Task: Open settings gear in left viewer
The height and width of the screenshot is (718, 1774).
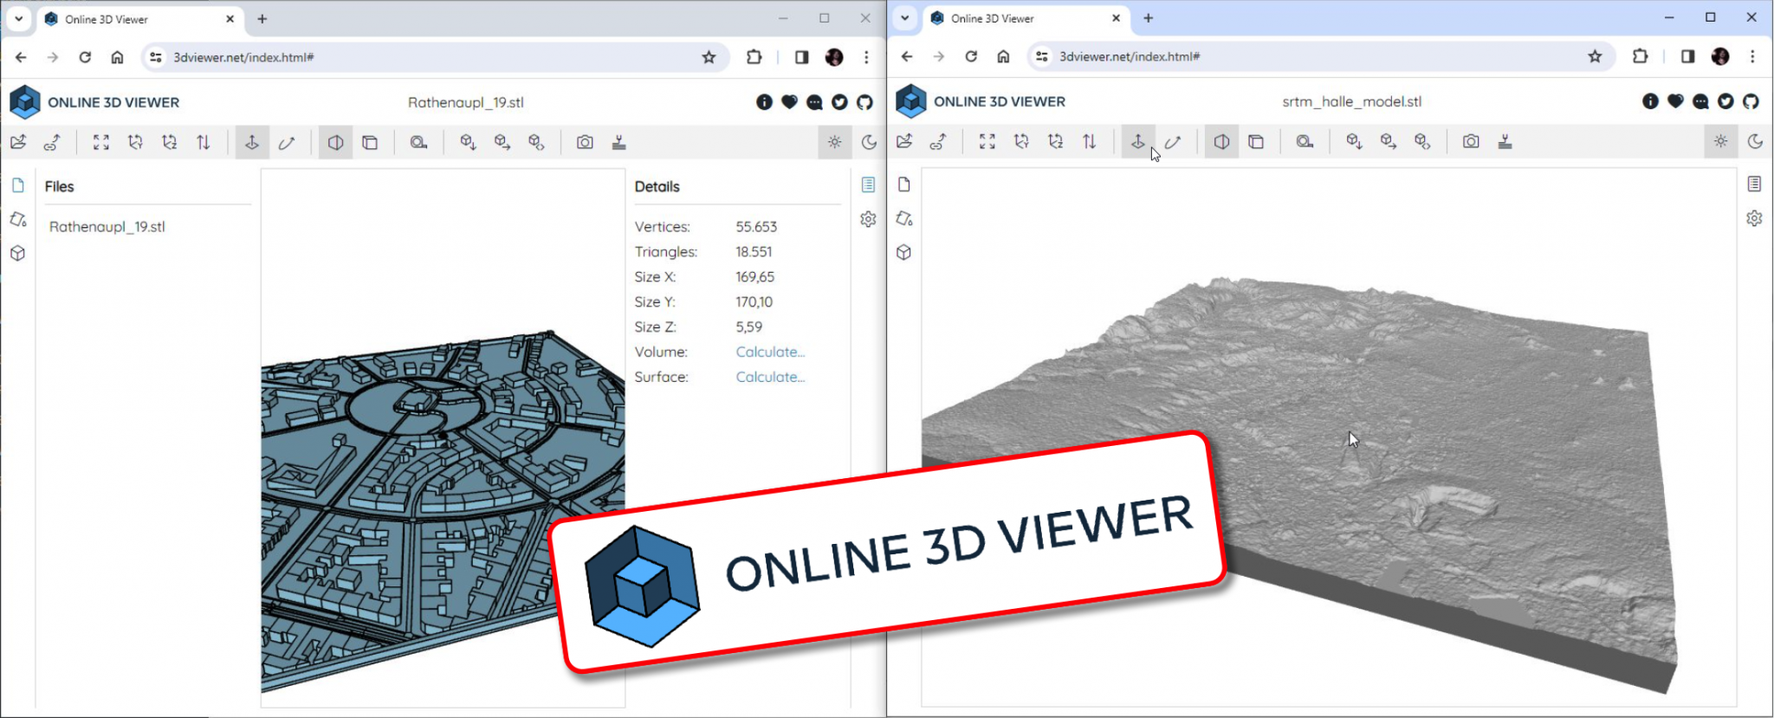Action: [869, 219]
